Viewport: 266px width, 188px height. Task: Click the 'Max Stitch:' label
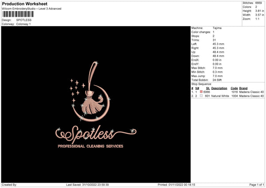[199, 68]
